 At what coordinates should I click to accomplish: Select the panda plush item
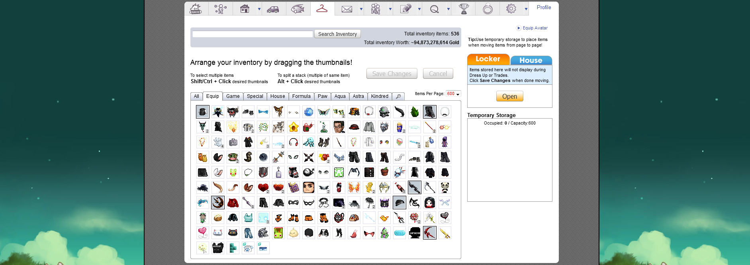445,187
